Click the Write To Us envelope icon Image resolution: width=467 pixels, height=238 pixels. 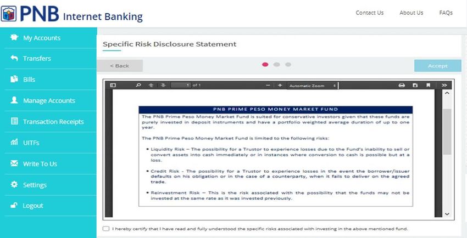[x=14, y=163]
